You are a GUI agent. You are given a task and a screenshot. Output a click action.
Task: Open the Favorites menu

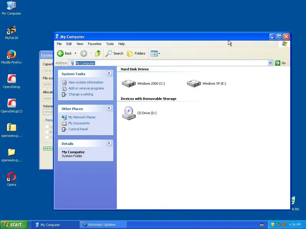point(95,44)
